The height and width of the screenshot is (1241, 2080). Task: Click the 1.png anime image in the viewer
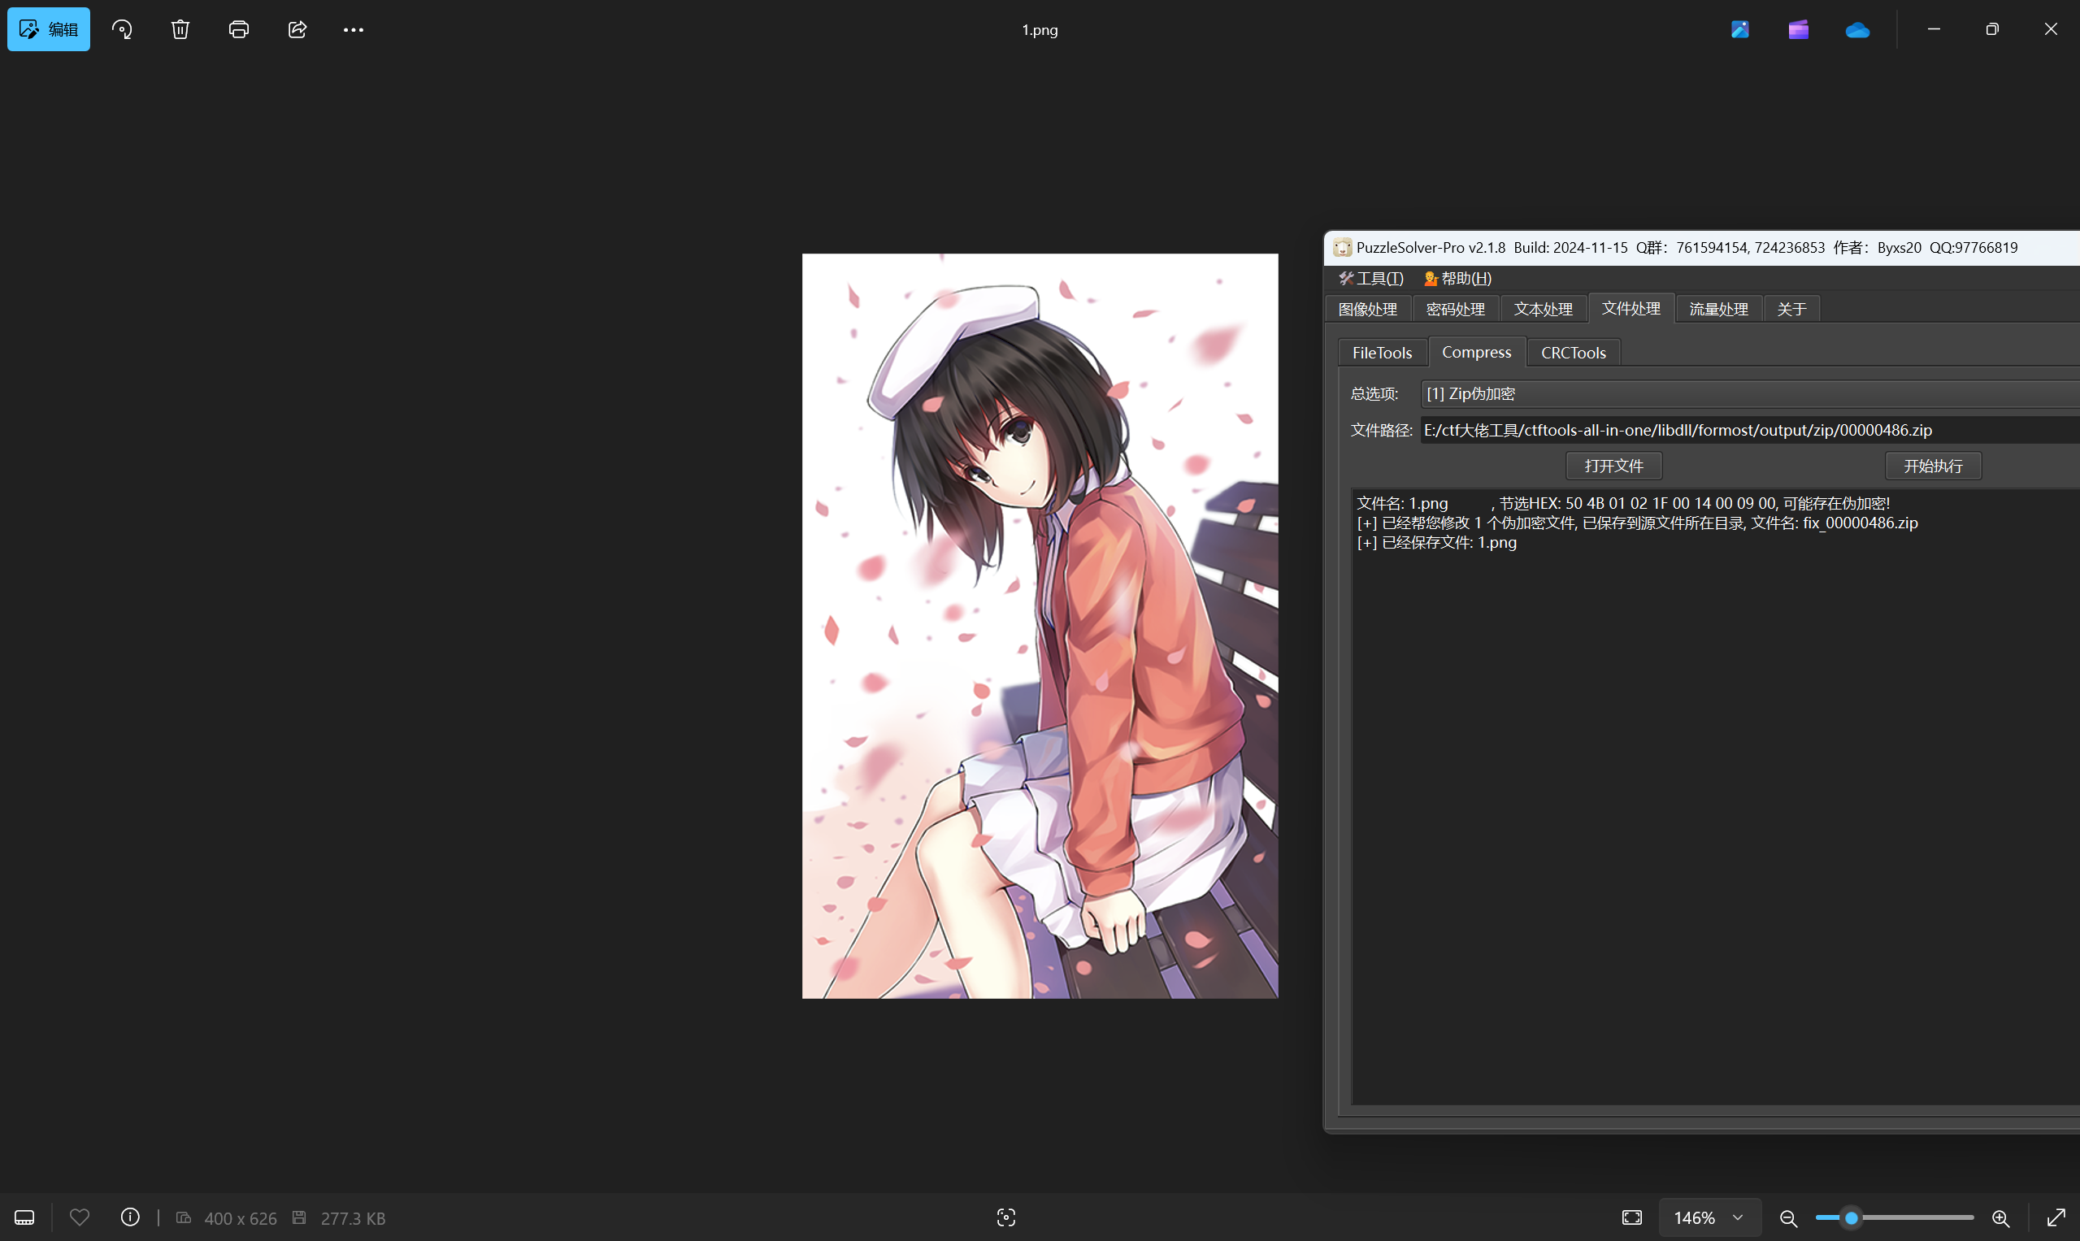coord(1040,626)
